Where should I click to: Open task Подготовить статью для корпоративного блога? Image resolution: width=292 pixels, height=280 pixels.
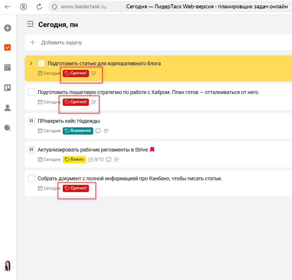coord(104,64)
